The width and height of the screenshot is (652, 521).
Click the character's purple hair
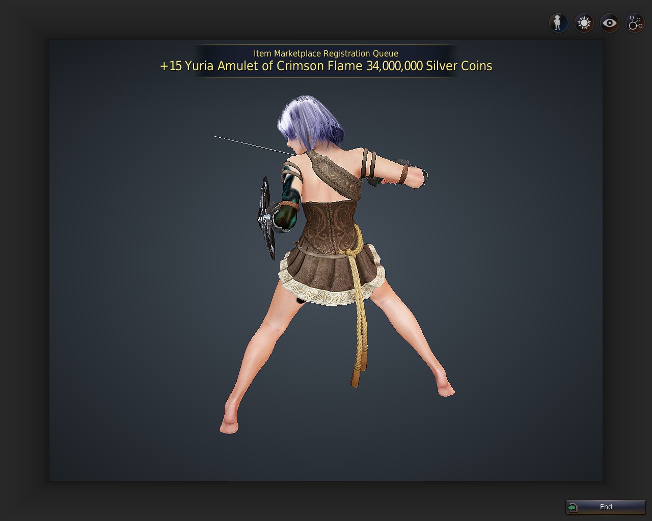click(x=306, y=122)
